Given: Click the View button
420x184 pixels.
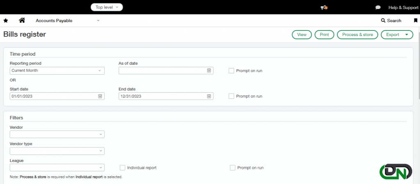Looking at the screenshot, I should [x=302, y=35].
